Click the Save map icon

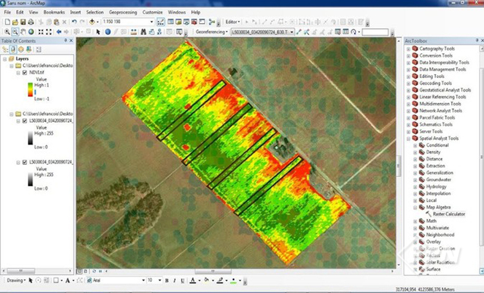tap(23, 22)
